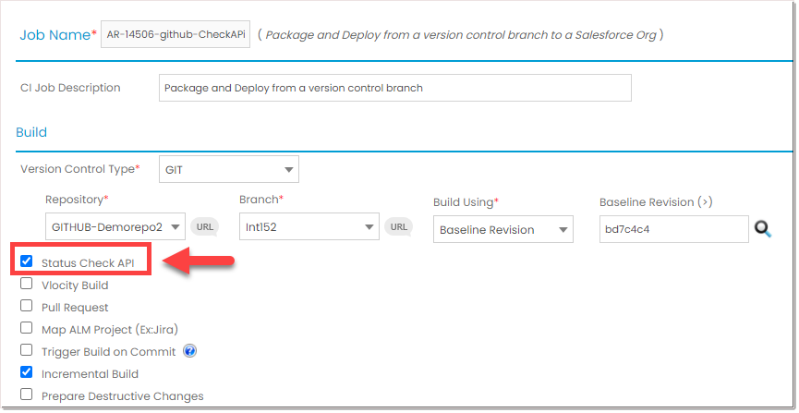This screenshot has width=799, height=413.
Task: Tick the Pull Request checkbox
Action: pos(27,307)
